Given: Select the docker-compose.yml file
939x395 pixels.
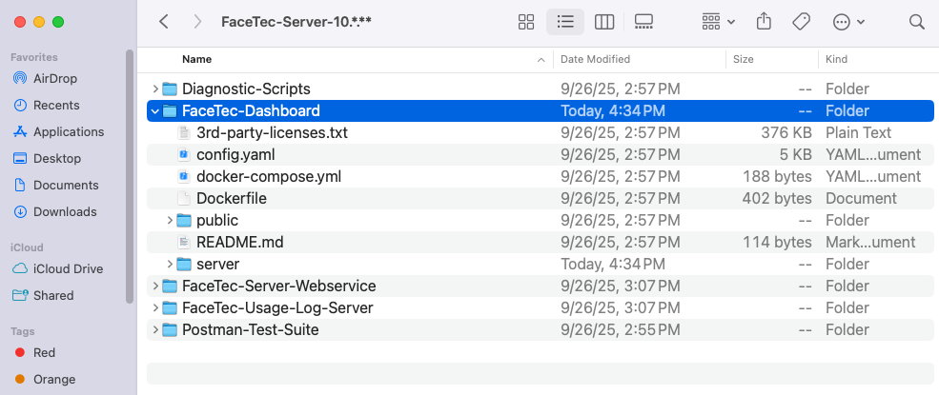Looking at the screenshot, I should 268,176.
